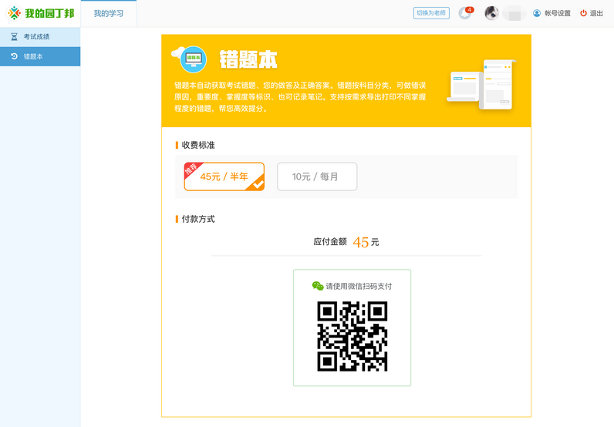Image resolution: width=614 pixels, height=427 pixels.
Task: Click the 应付金额 label
Action: click(x=330, y=242)
